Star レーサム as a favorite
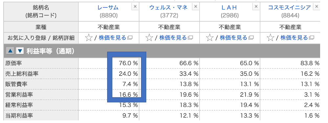328x123 pixels. (89, 38)
